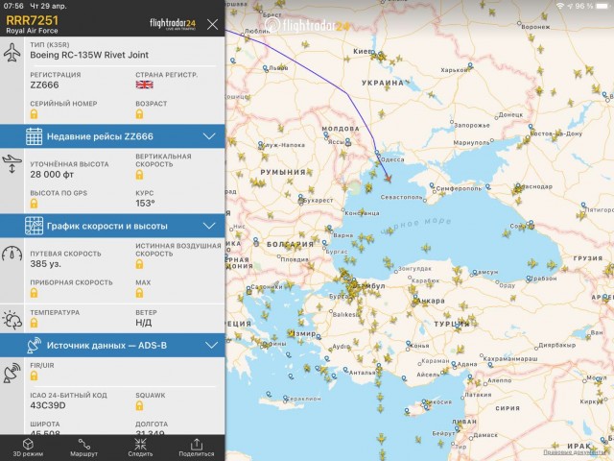614x461 pixels.
Task: Tap altitude value 28 000 фт
Action: click(x=52, y=175)
